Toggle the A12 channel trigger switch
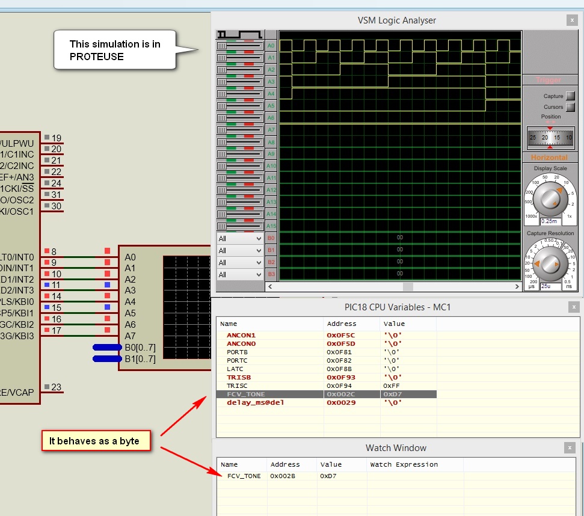584x516 pixels. tap(240, 190)
